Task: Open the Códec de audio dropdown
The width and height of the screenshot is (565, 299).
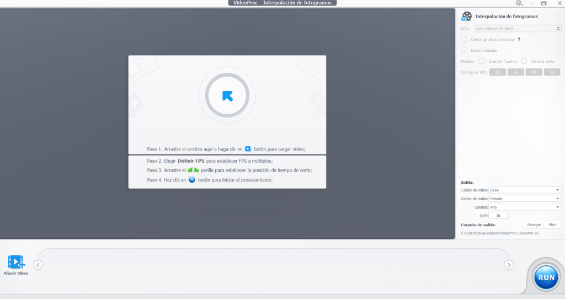Action: pyautogui.click(x=525, y=199)
